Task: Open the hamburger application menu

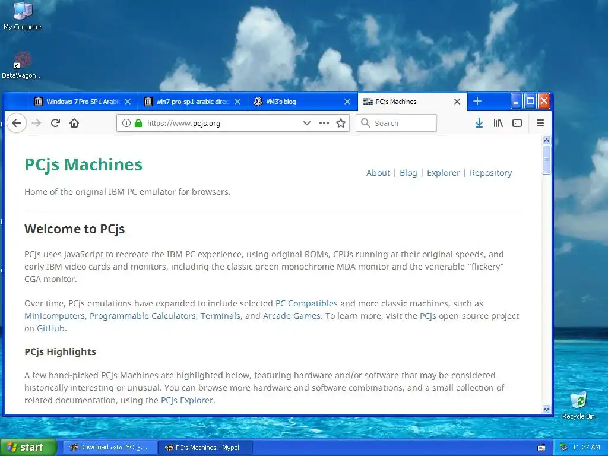Action: tap(540, 123)
